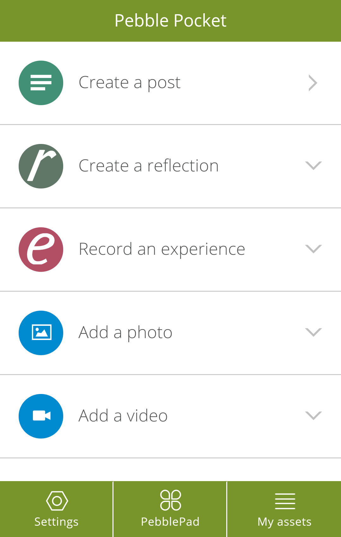Image resolution: width=341 pixels, height=537 pixels.
Task: Tap the blue video camera icon
Action: point(41,416)
